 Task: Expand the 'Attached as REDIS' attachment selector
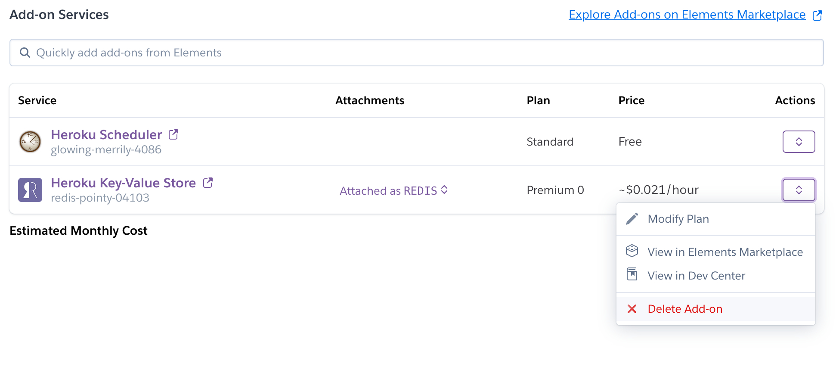(393, 190)
